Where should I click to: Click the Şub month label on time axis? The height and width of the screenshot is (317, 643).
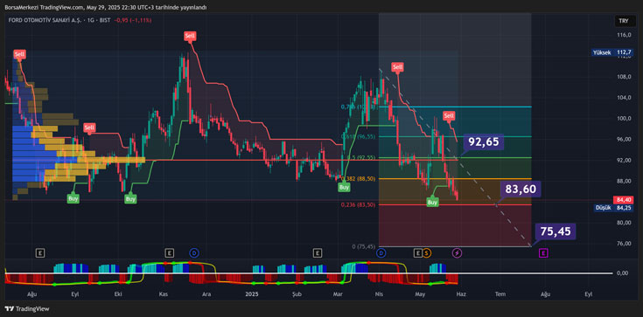point(296,294)
